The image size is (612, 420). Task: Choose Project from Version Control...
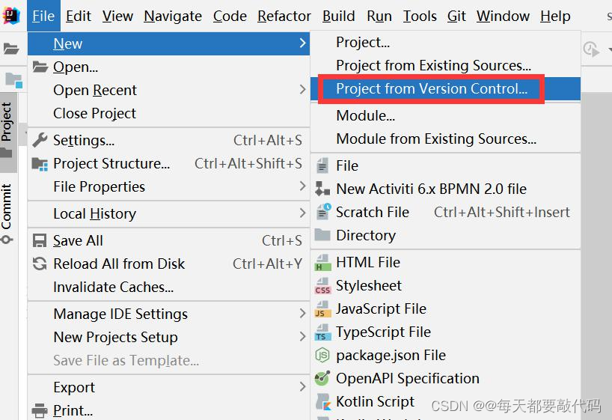(445, 88)
